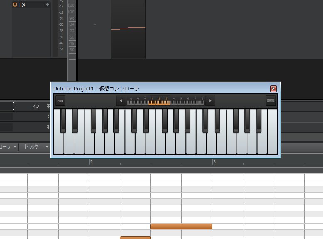Expand the second row double-arrow

click(x=48, y=117)
